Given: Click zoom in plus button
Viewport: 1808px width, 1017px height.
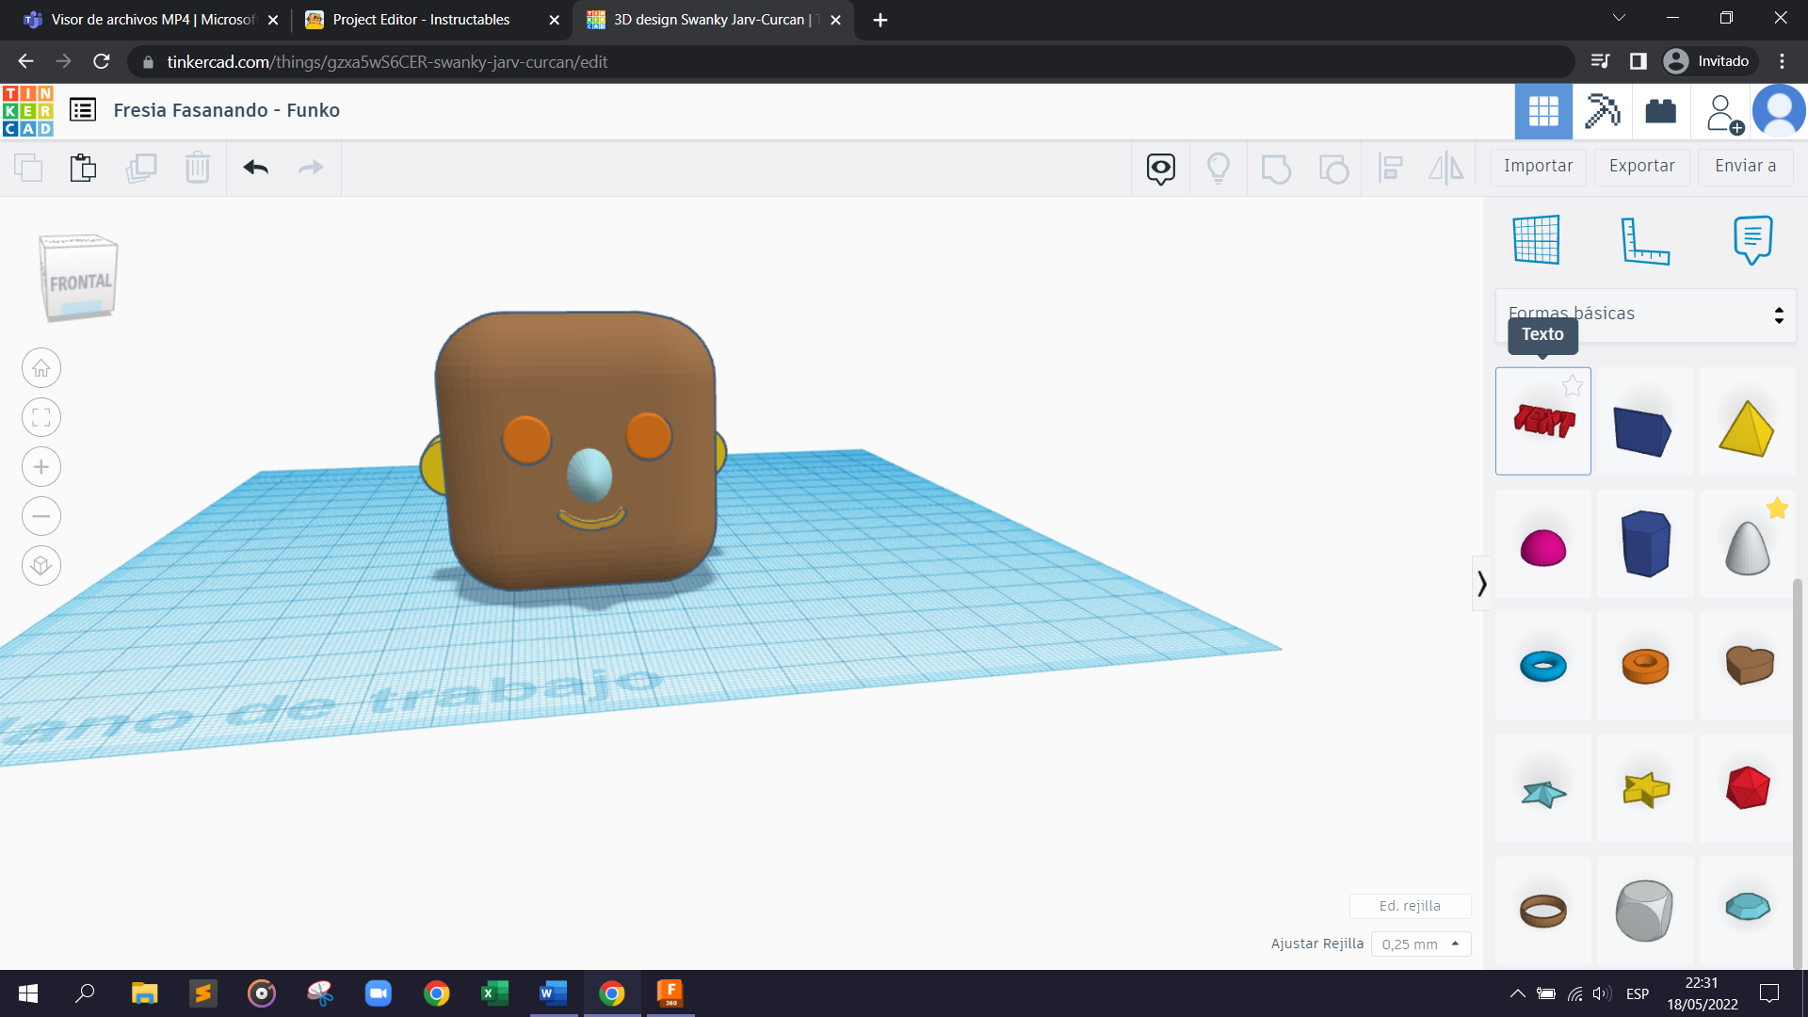Looking at the screenshot, I should (41, 467).
